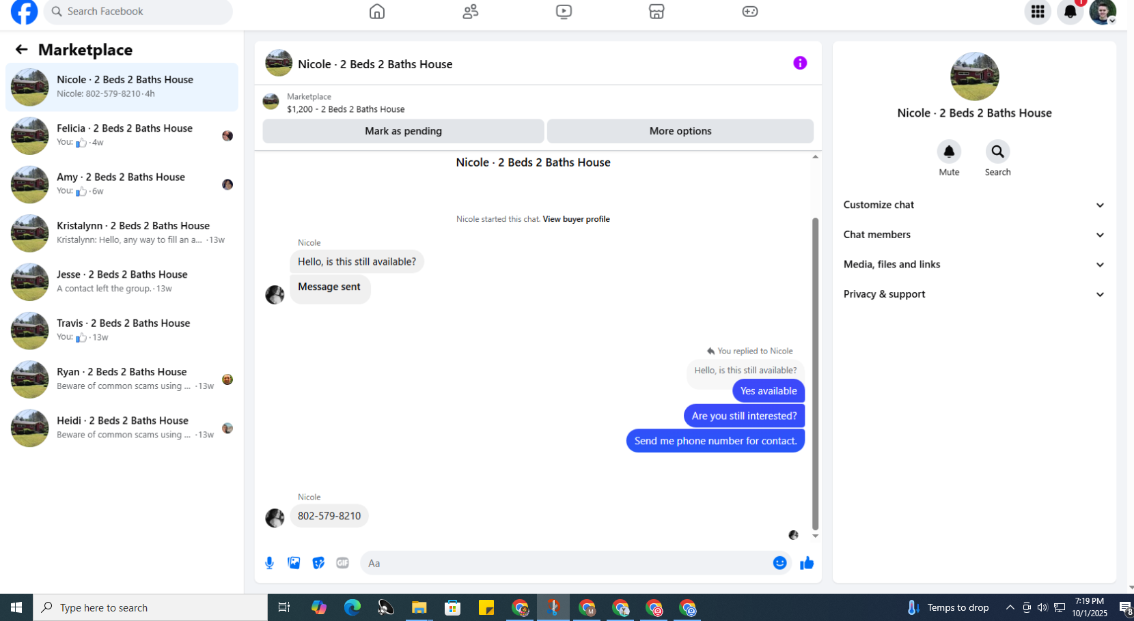The height and width of the screenshot is (621, 1134).
Task: Open the Friends icon in top navigation
Action: [x=471, y=12]
